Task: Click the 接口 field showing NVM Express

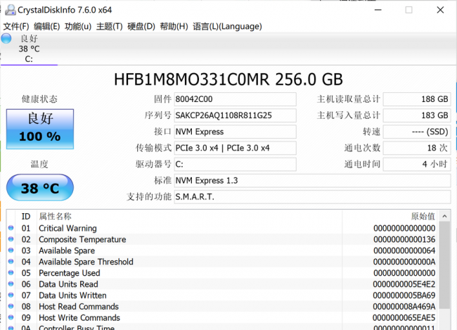Action: (236, 132)
